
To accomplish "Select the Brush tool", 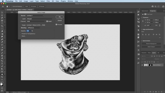I will coord(2,53).
